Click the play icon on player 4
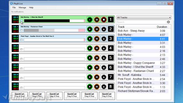 89,48
